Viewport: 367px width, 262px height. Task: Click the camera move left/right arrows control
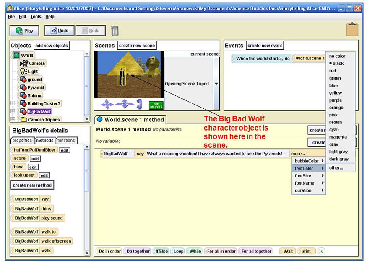(107, 104)
